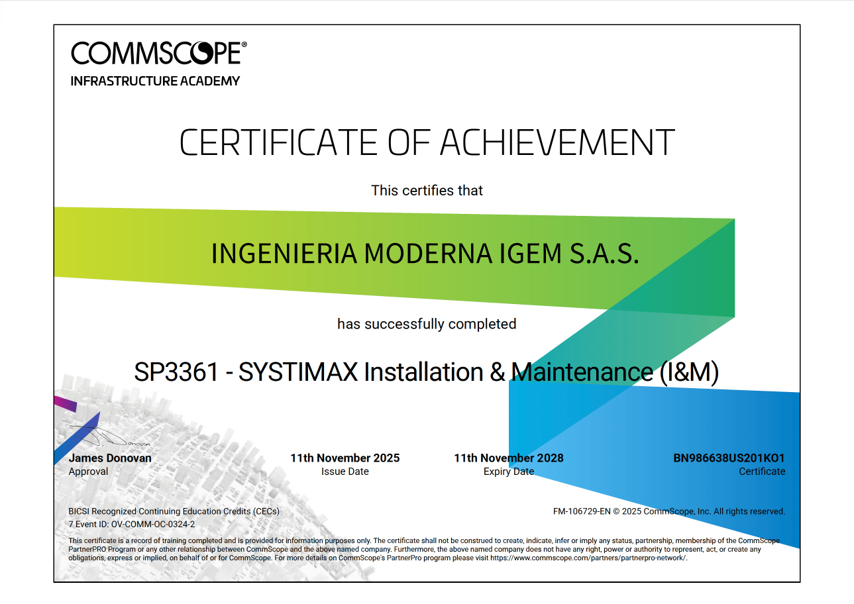Click the registered trademark symbol beside CommScope
Viewport: 854px width, 604px height.
pyautogui.click(x=244, y=44)
